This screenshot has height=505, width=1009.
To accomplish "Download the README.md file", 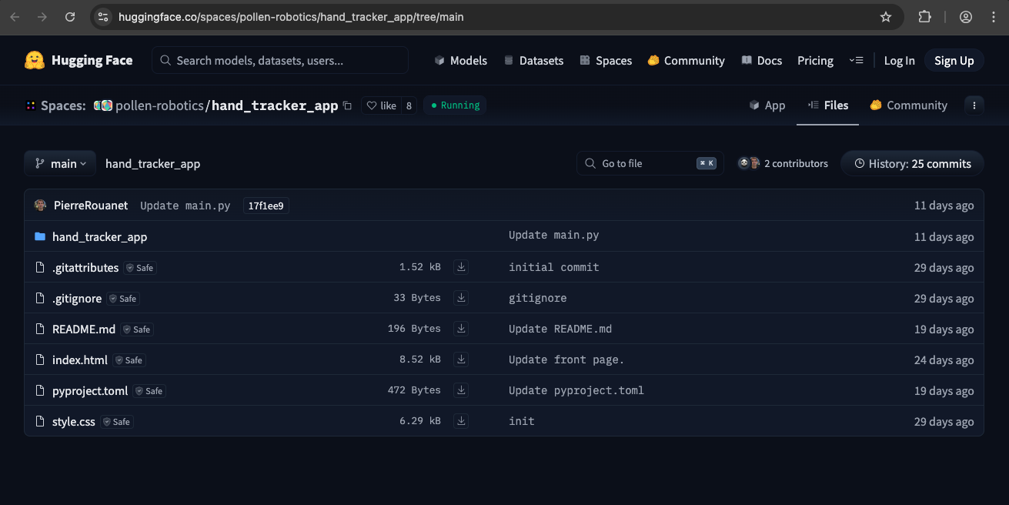I will click(461, 329).
